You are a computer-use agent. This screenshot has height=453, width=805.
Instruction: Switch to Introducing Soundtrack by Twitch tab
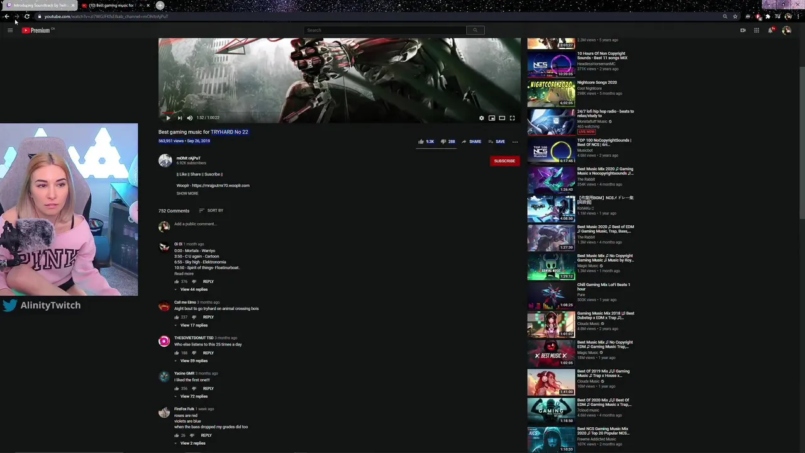point(38,6)
